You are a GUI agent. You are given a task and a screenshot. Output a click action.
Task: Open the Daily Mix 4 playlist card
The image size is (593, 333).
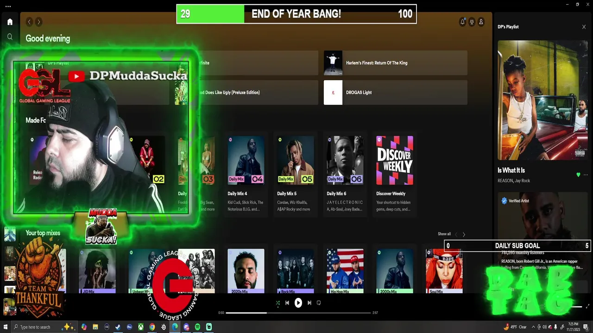(246, 175)
